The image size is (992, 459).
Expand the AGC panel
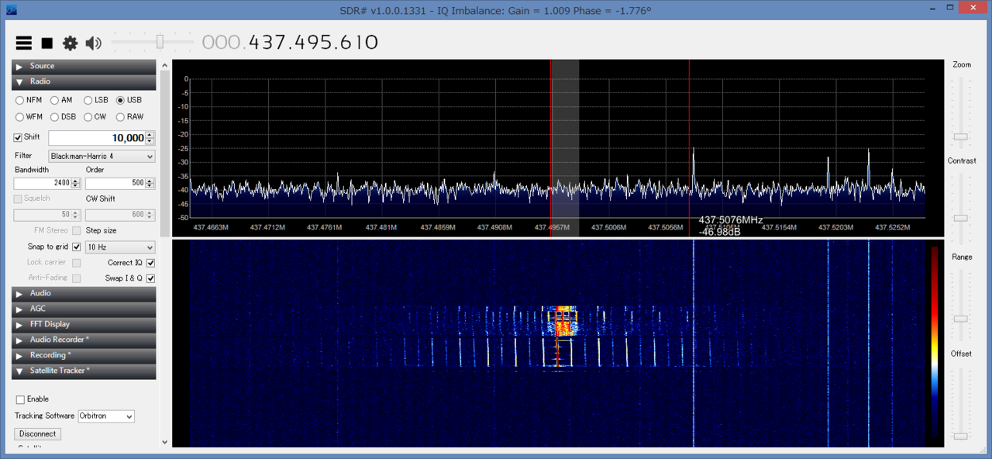84,309
